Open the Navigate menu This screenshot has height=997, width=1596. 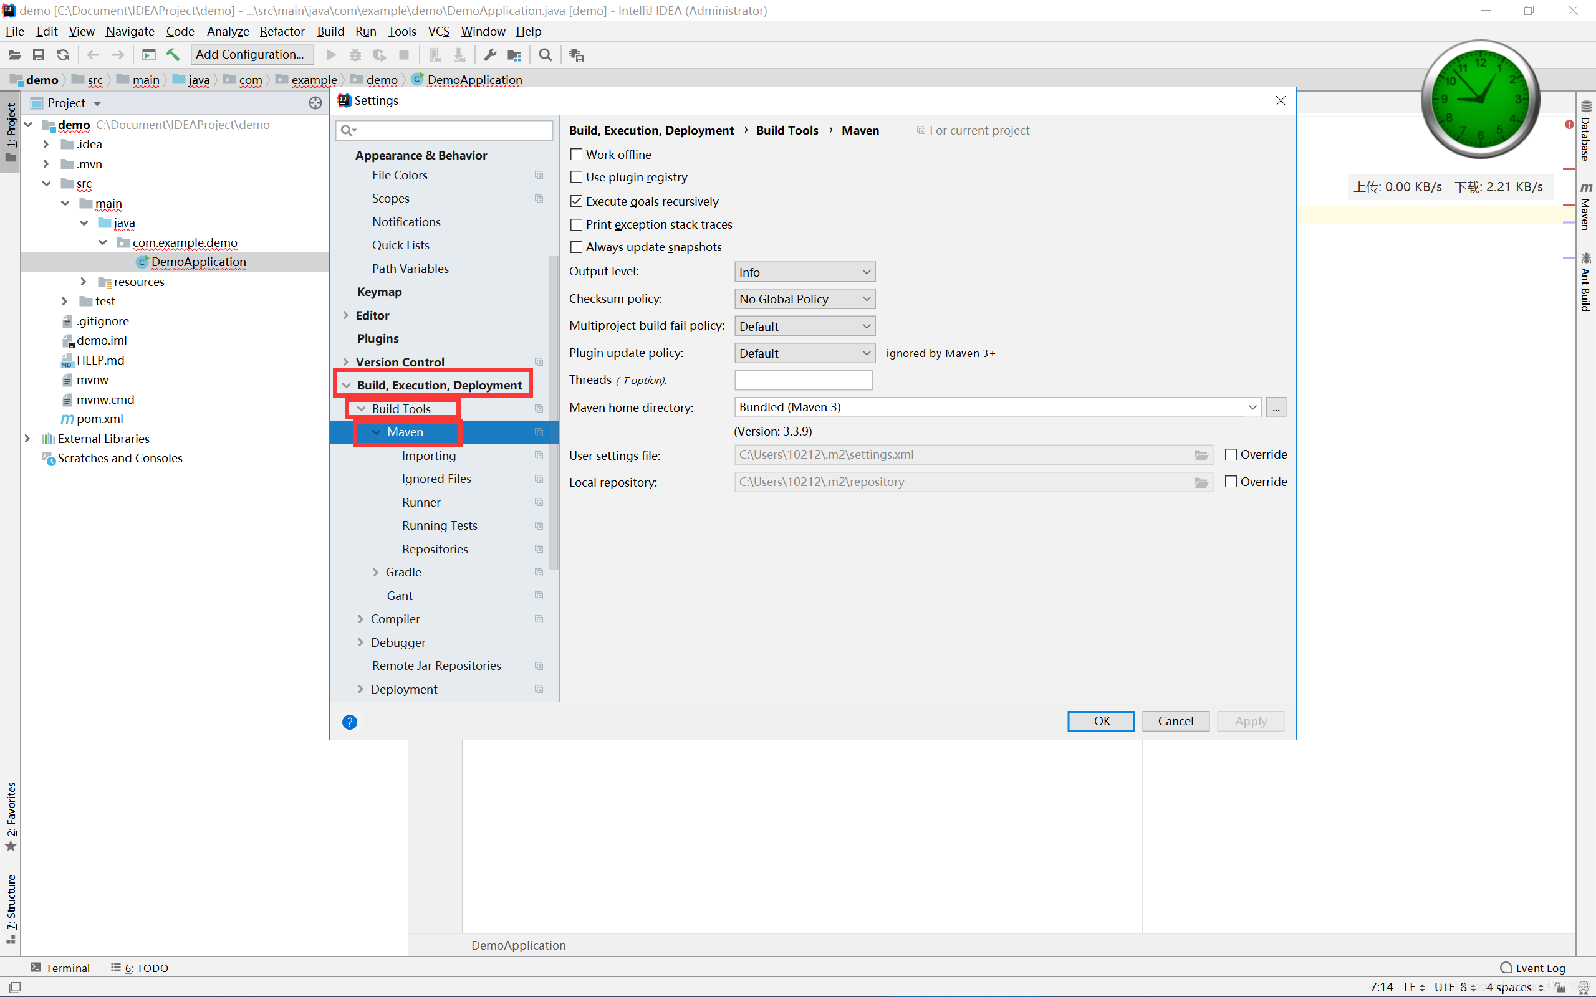point(130,31)
